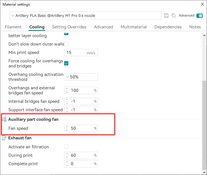
Task: Toggle the Advanced mode switch
Action: (x=199, y=16)
